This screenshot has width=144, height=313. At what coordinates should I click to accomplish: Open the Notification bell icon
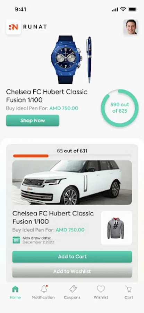click(x=44, y=289)
